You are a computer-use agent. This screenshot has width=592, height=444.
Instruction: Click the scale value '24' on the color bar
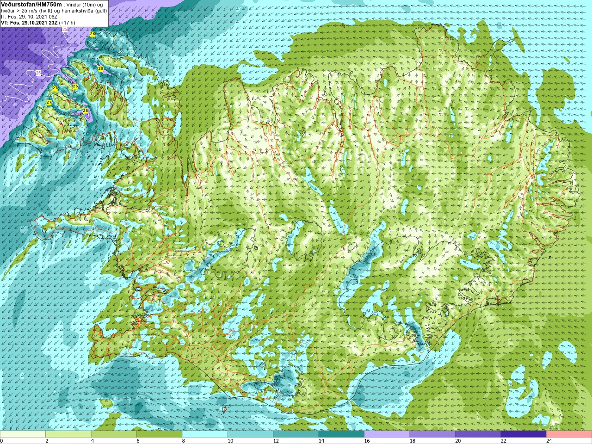(549, 441)
